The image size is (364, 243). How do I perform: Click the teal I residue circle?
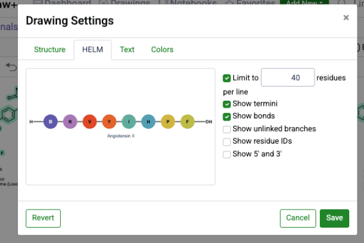(x=129, y=122)
